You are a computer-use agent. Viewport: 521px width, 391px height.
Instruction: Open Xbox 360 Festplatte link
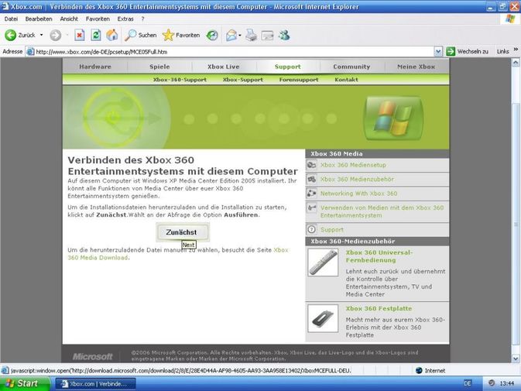[379, 308]
